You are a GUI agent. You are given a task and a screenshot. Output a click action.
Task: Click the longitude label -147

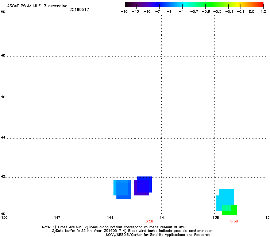pyautogui.click(x=56, y=218)
